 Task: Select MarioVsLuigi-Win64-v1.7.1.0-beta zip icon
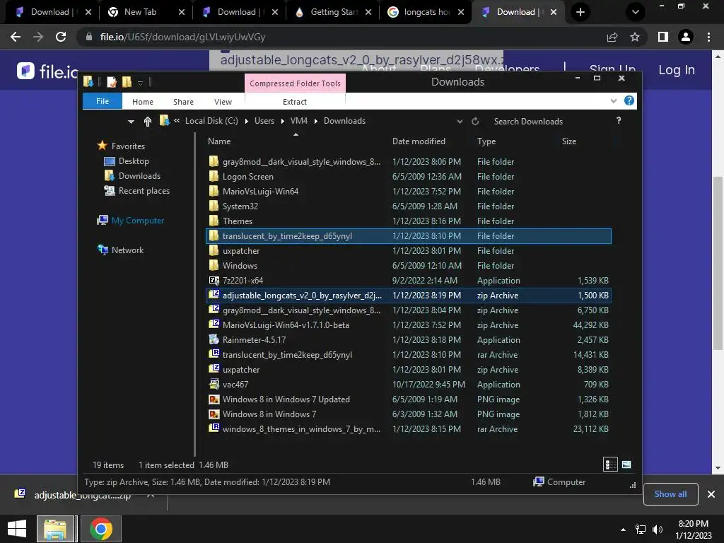[214, 324]
